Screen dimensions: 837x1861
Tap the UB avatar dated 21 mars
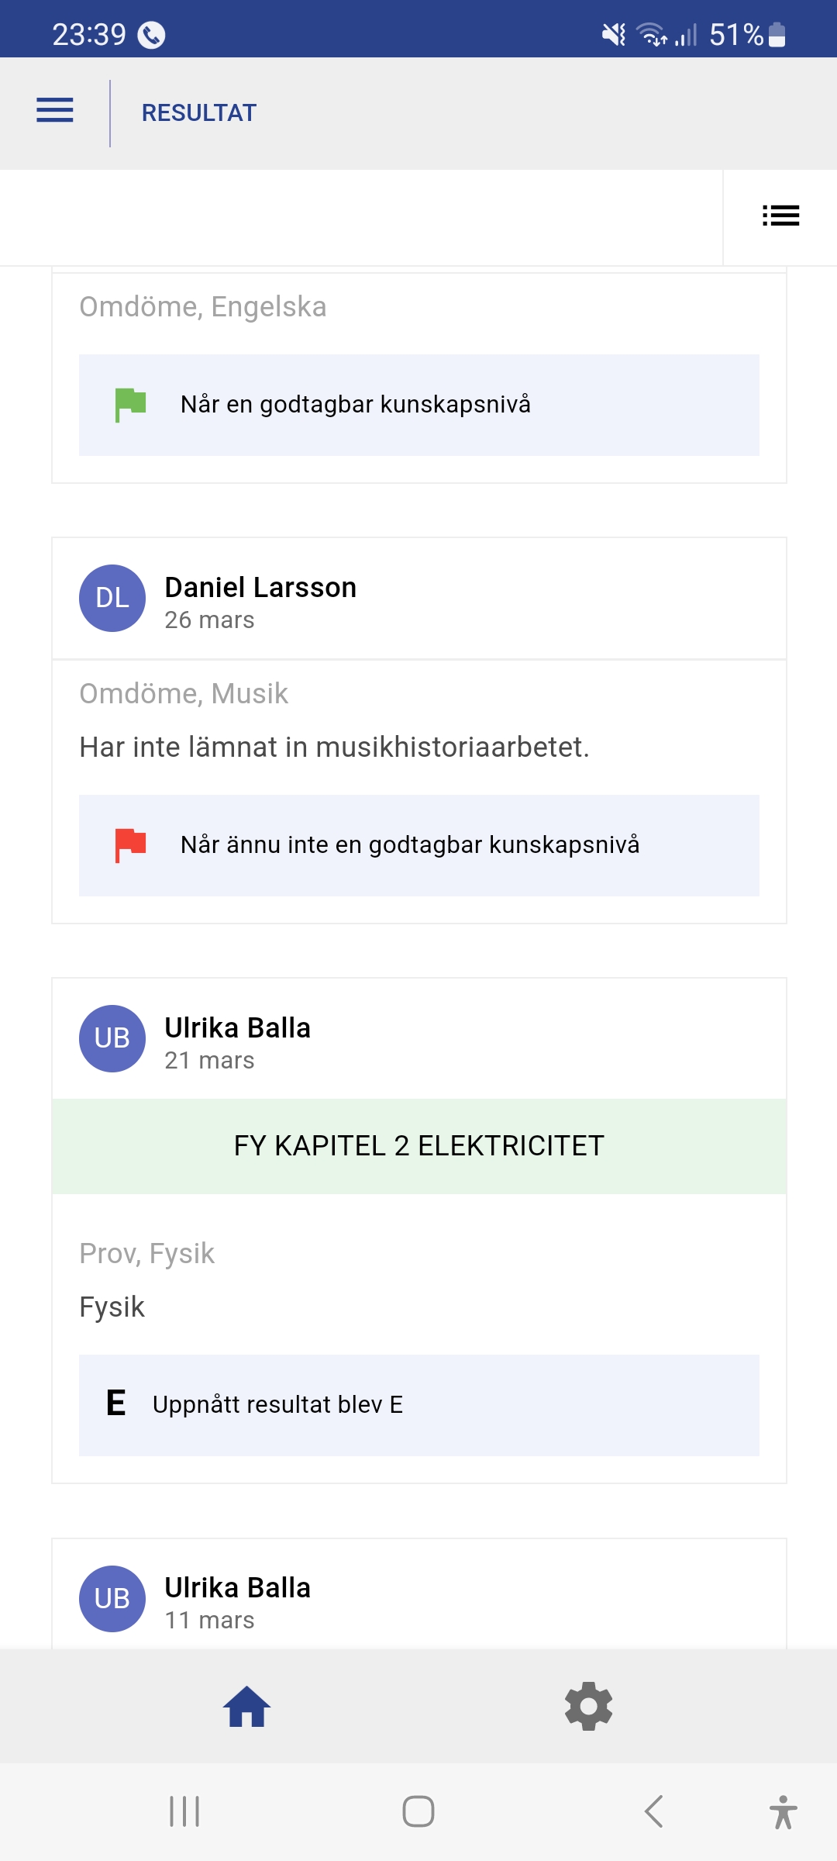112,1038
